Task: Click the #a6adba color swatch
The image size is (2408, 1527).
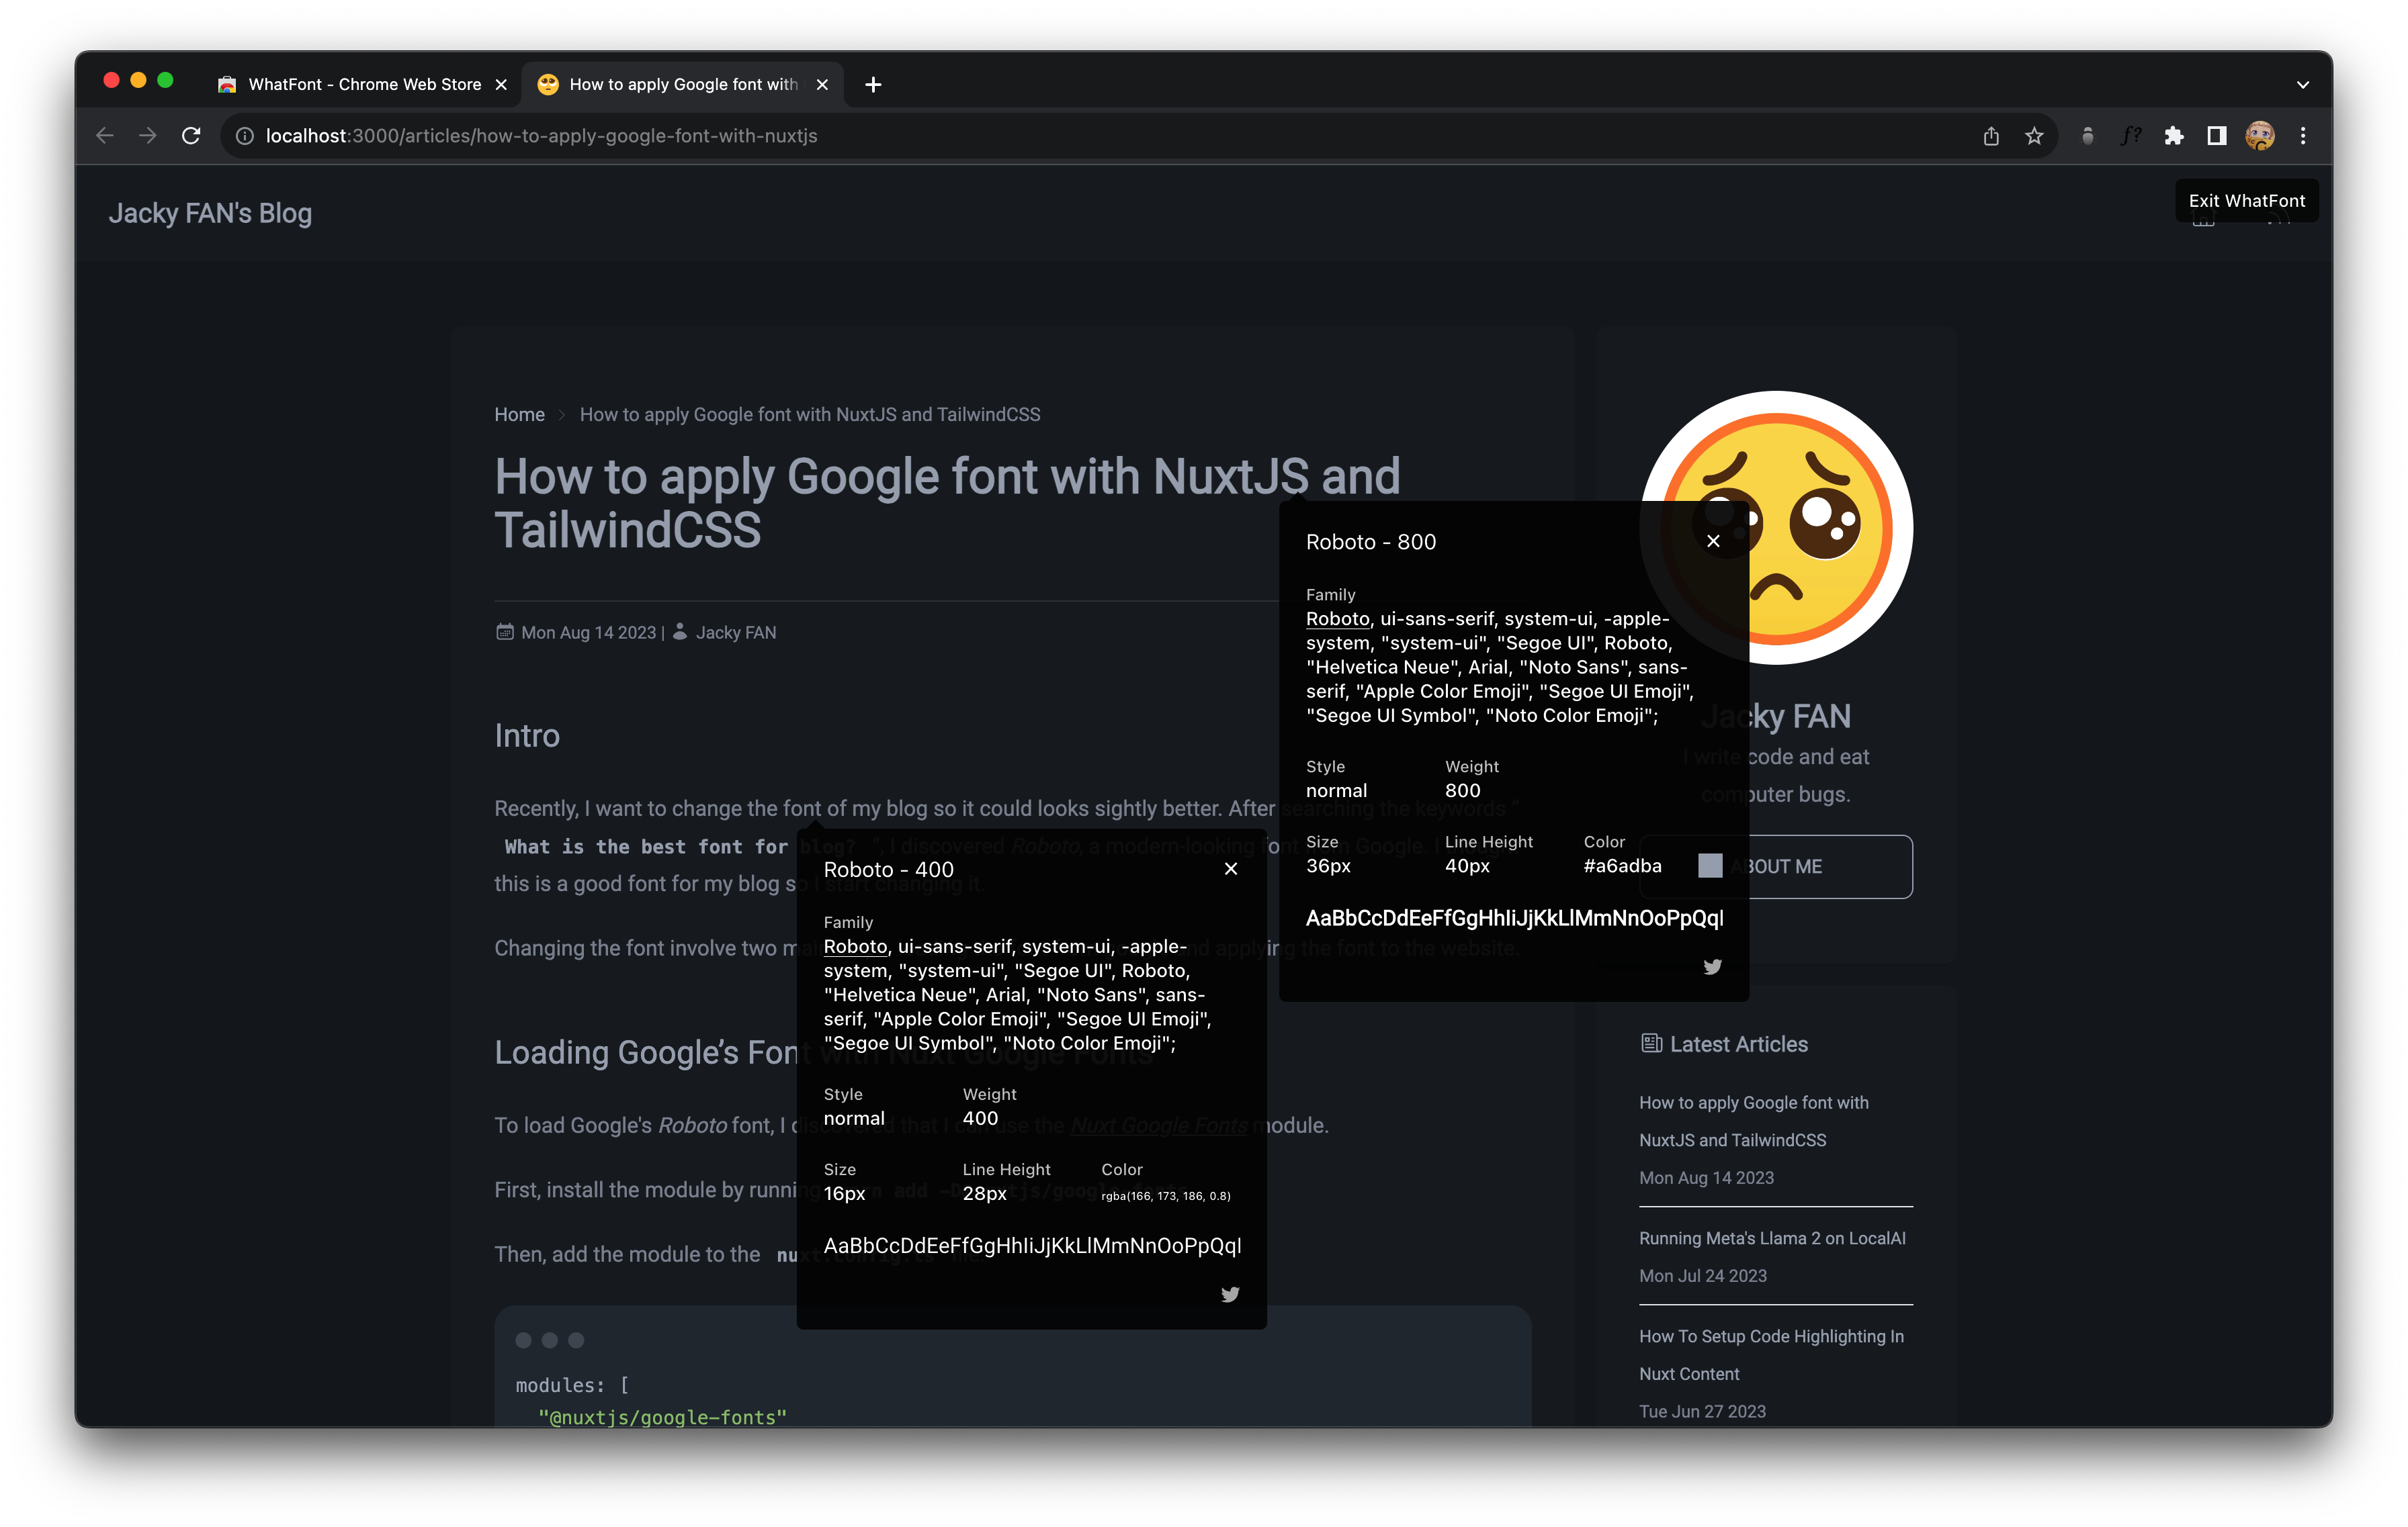Action: click(x=1710, y=866)
